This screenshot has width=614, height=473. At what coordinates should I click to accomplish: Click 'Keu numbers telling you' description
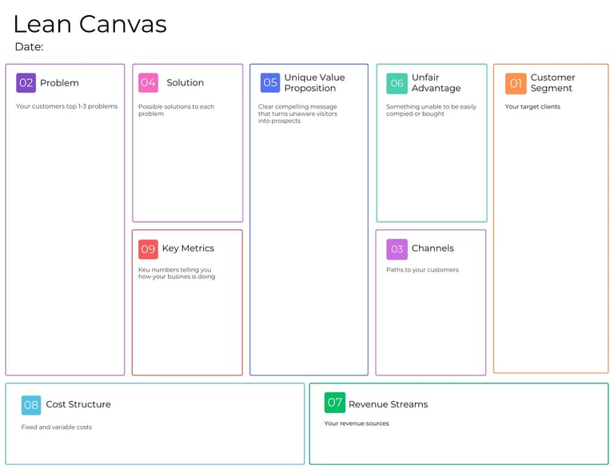point(177,272)
